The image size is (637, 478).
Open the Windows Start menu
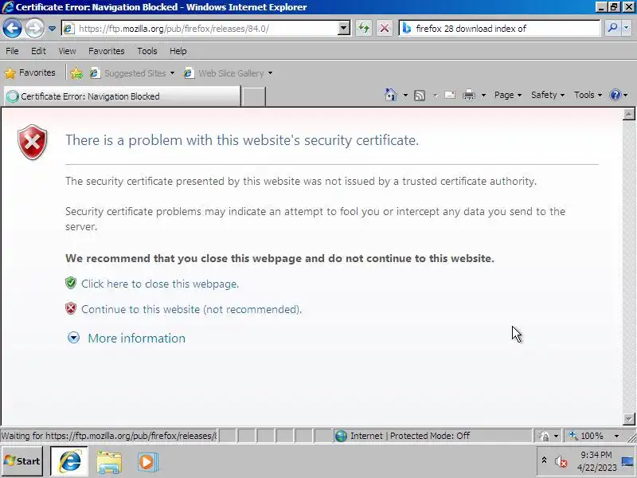pyautogui.click(x=22, y=461)
